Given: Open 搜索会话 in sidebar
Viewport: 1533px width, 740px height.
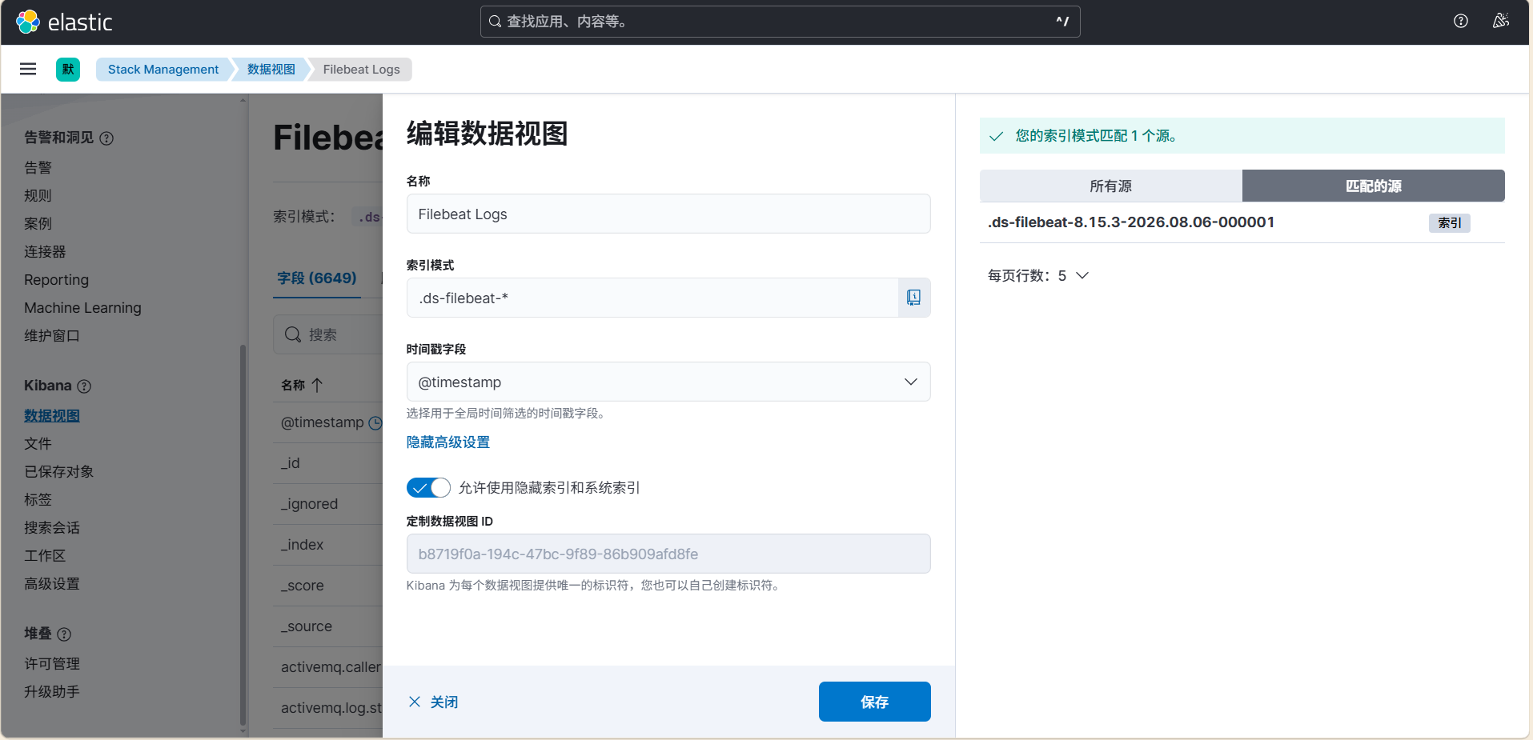Looking at the screenshot, I should 52,527.
